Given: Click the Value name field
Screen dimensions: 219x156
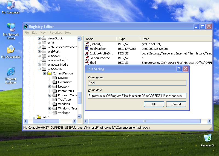Looking at the screenshot, I should [x=137, y=83].
